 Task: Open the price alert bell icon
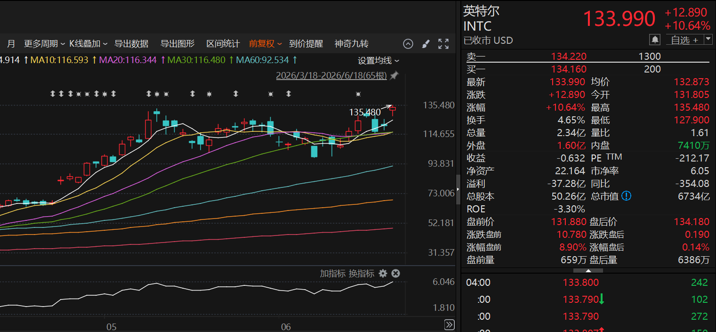point(655,40)
